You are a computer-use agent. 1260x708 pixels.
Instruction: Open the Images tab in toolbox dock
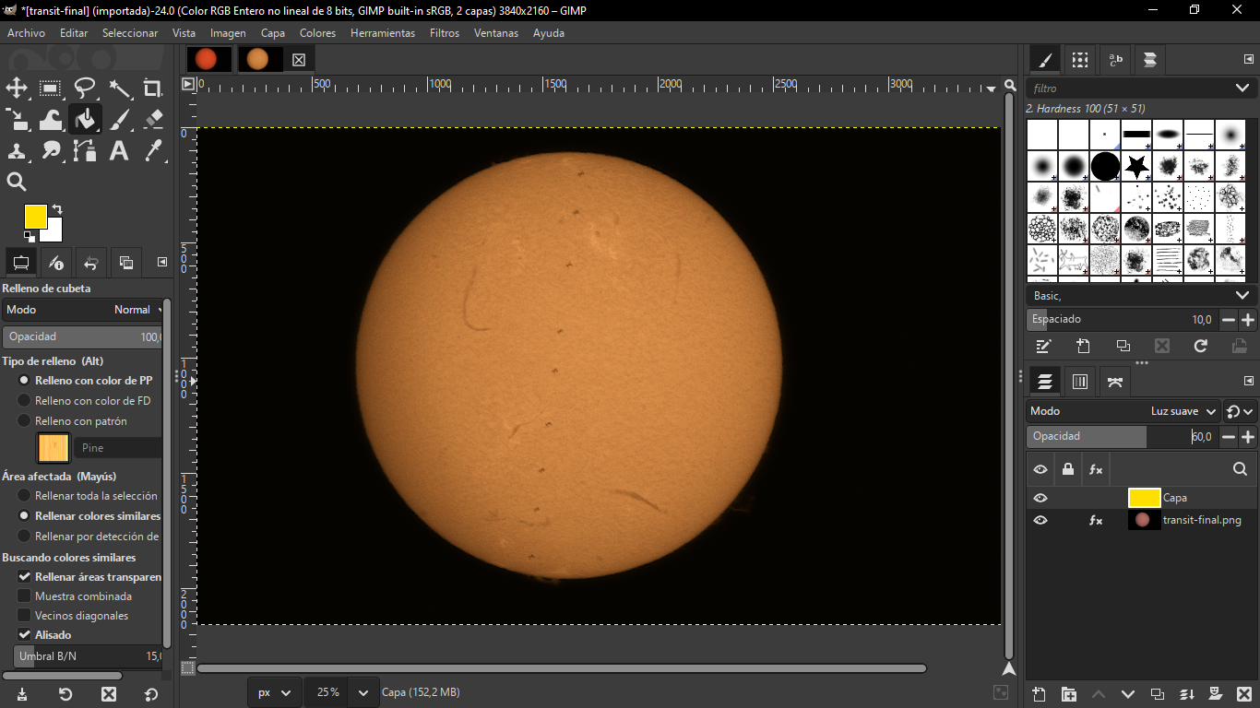(125, 263)
